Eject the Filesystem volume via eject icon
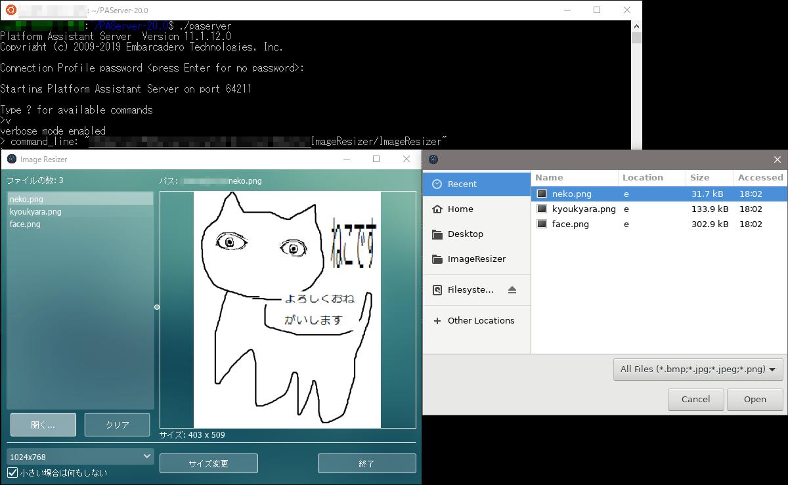 pos(512,290)
